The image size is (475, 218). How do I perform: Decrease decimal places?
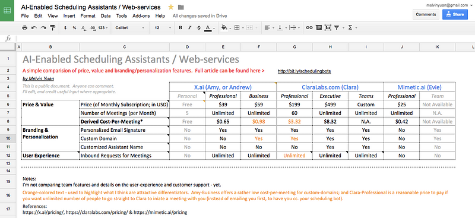(x=83, y=27)
